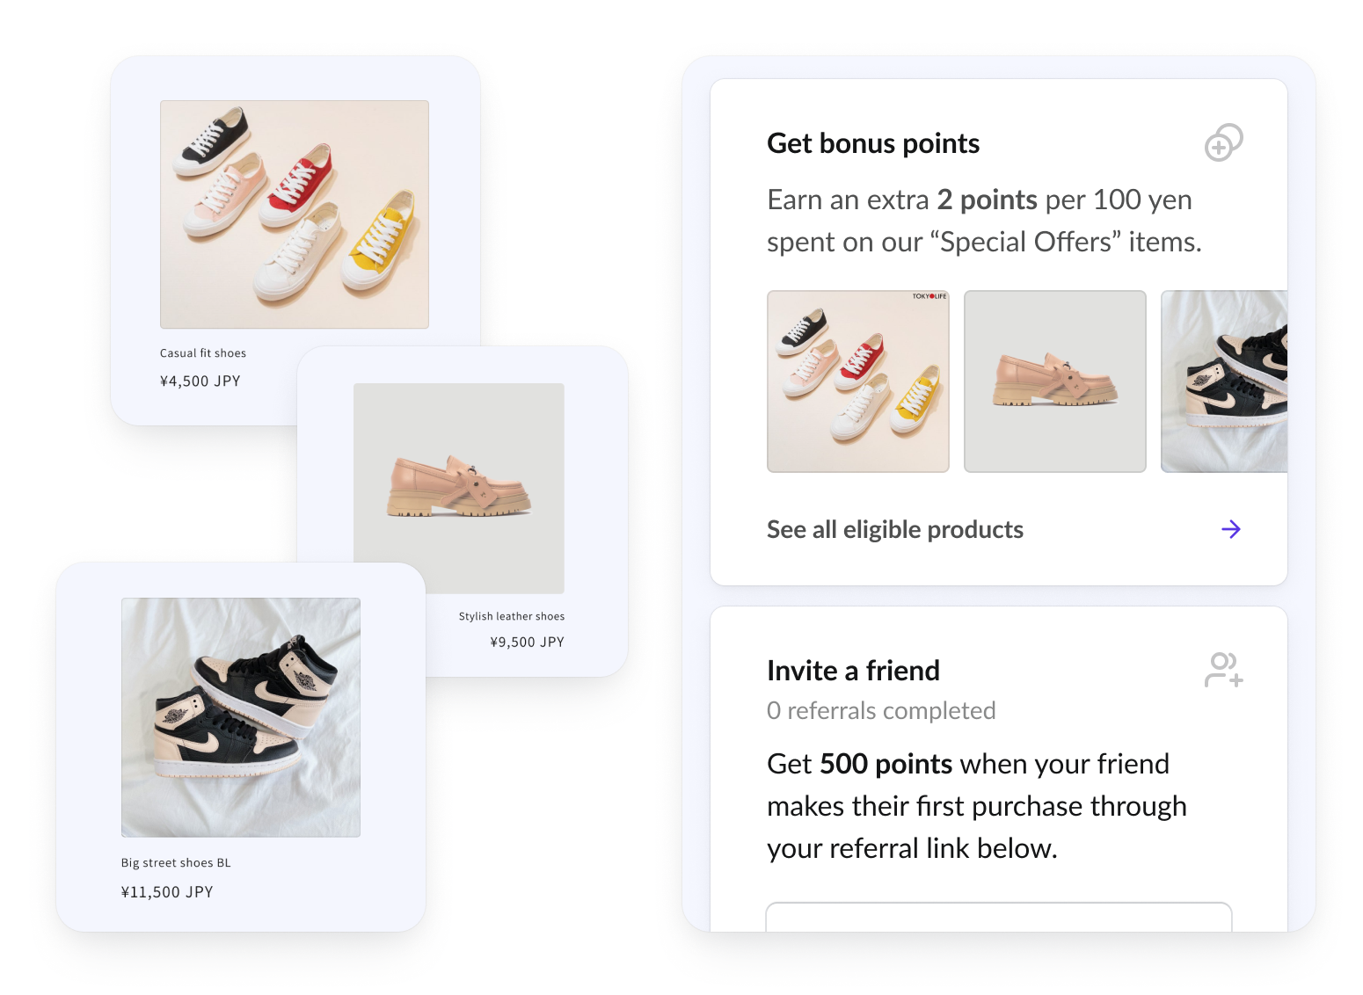The height and width of the screenshot is (995, 1363).
Task: Click the ¥4,500 JPY price label
Action: (x=200, y=381)
